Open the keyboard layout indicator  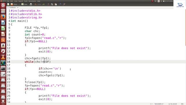pos(159,1)
